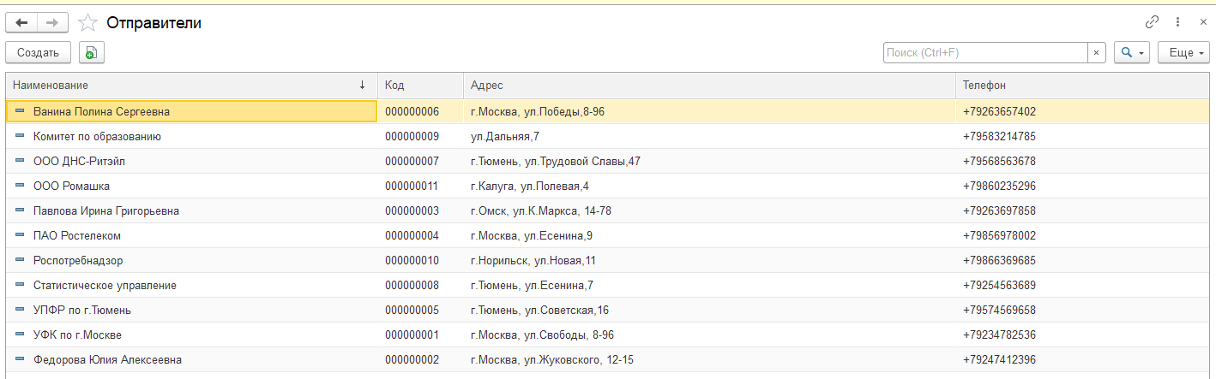Select phone cell +79247412396
The image size is (1216, 379).
[x=999, y=359]
